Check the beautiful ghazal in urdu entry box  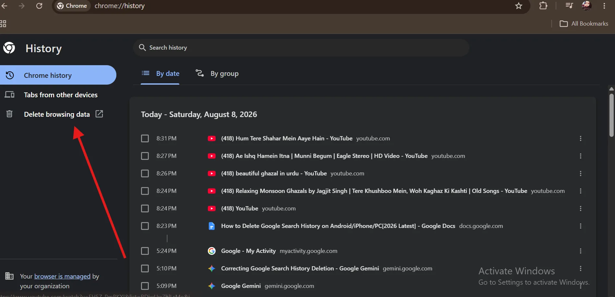(145, 173)
